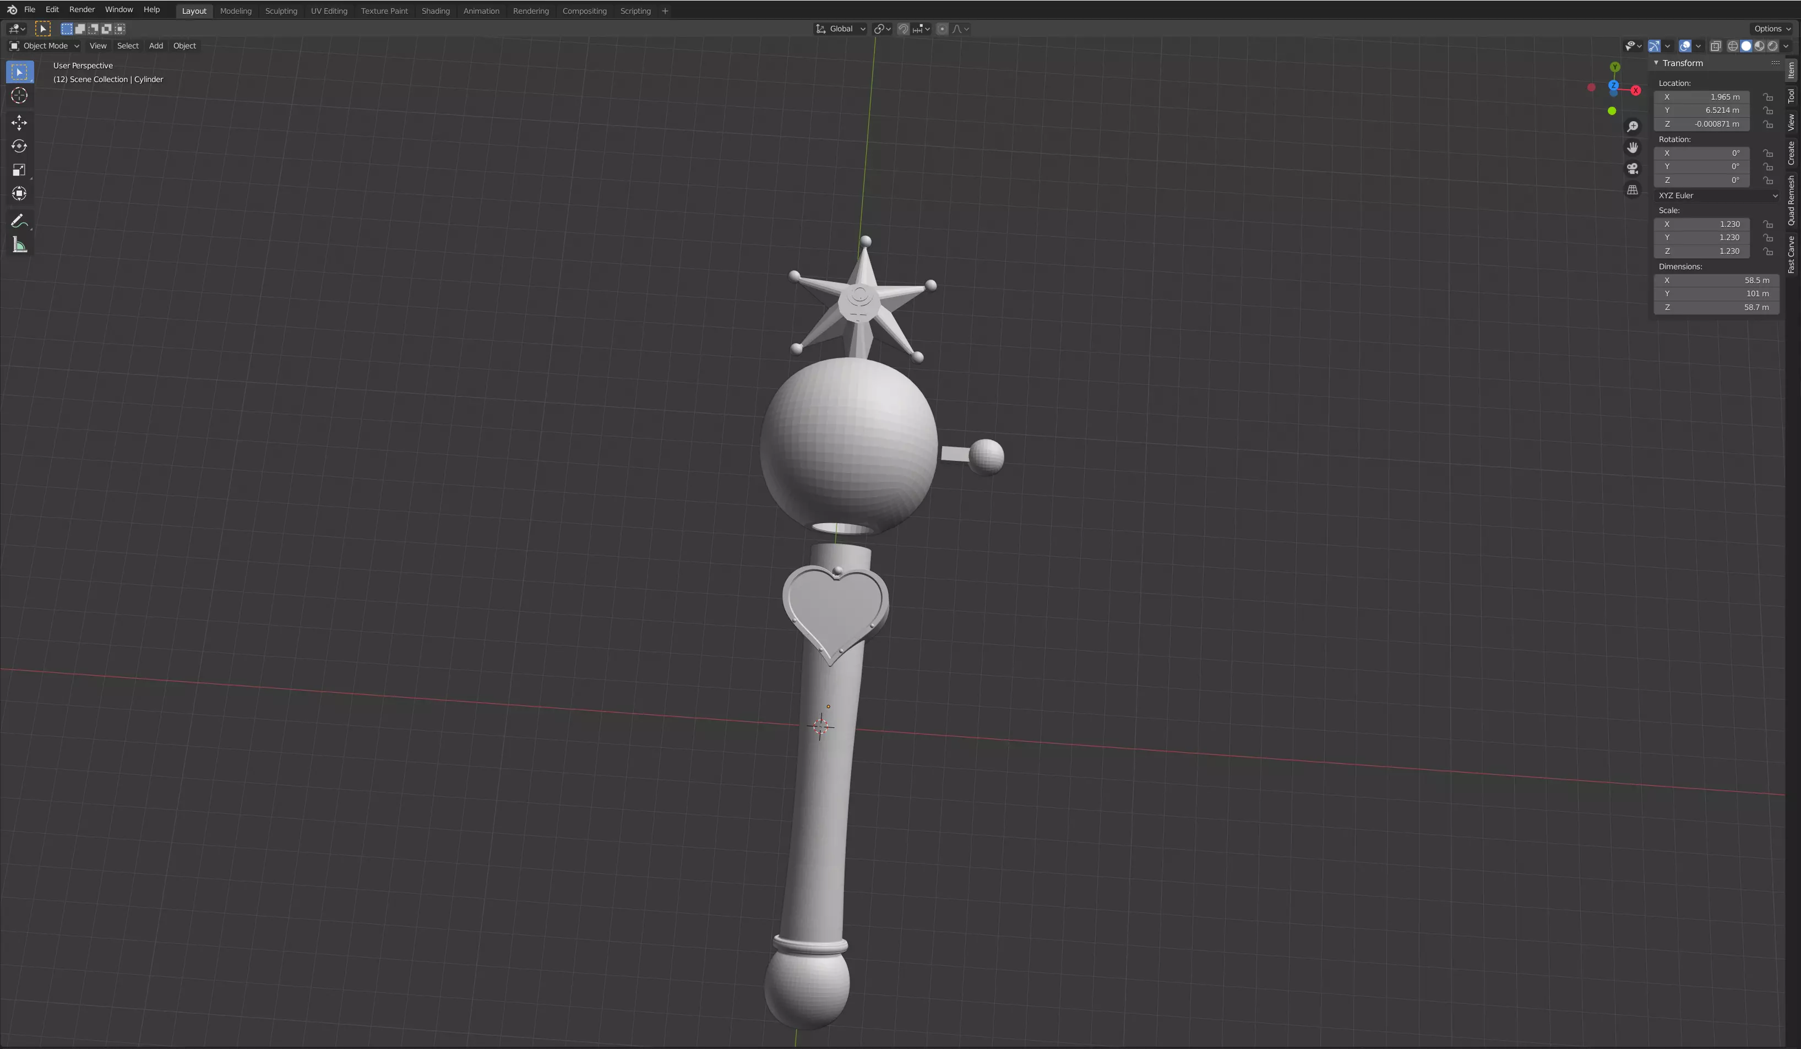Click the Dimensions Y value field
Viewport: 1801px width, 1049px height.
(1716, 293)
